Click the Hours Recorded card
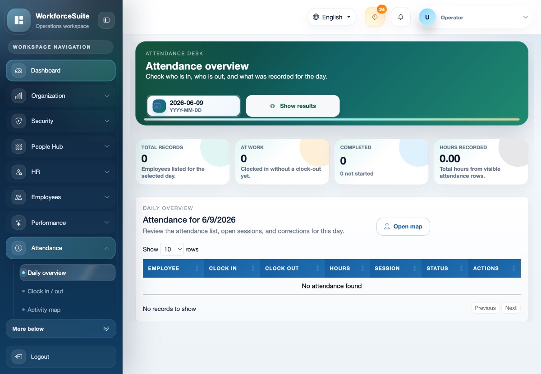This screenshot has width=541, height=374. (x=481, y=162)
